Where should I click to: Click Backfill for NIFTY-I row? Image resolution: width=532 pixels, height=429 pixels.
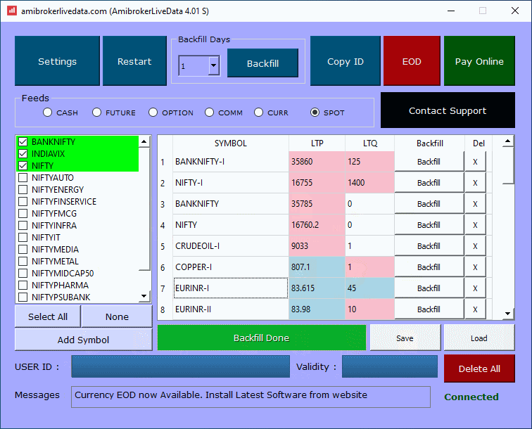tap(429, 182)
